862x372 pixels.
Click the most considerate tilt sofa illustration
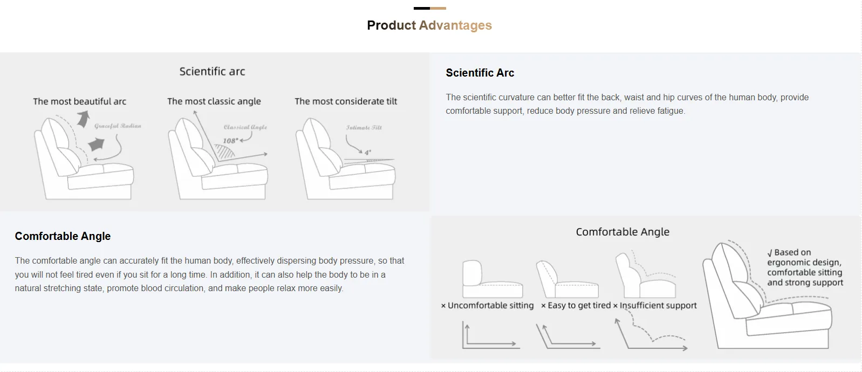[345, 159]
